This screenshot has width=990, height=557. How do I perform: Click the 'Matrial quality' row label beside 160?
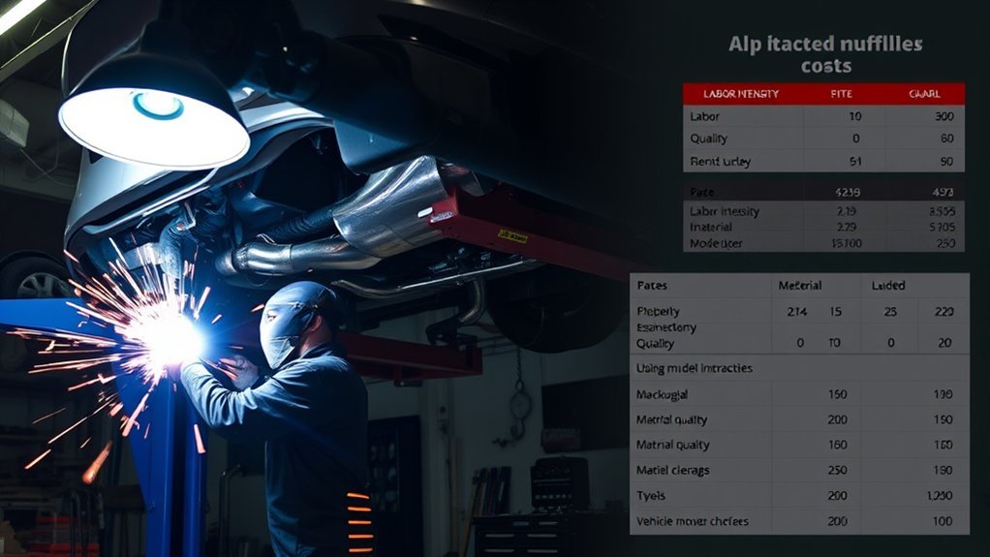tap(673, 446)
